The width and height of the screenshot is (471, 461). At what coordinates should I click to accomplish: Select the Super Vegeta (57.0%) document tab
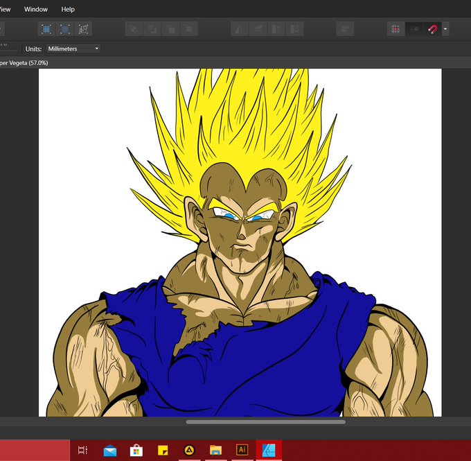coord(24,63)
